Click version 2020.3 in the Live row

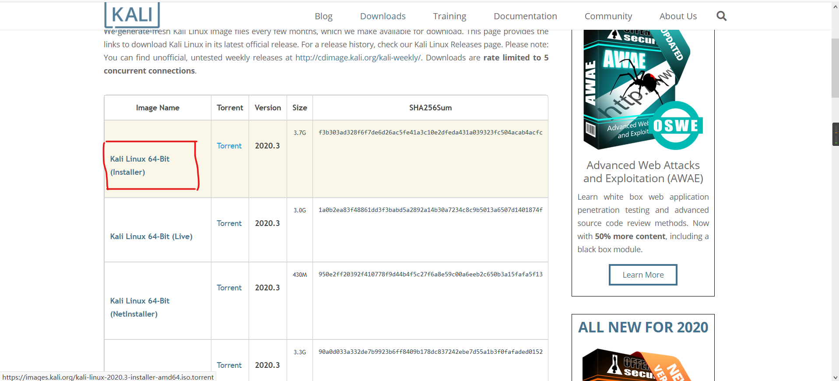point(267,223)
